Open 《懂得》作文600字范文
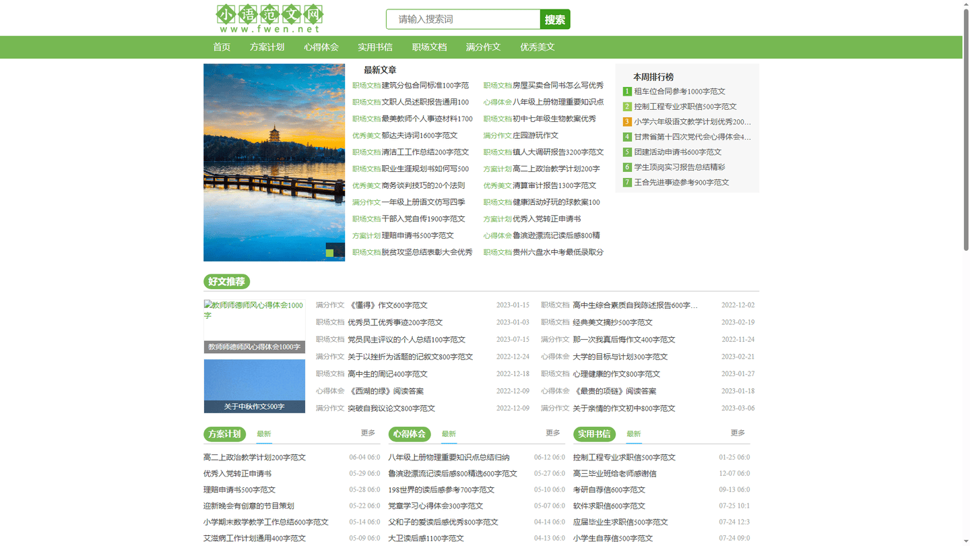This screenshot has height=546, width=970. (387, 305)
